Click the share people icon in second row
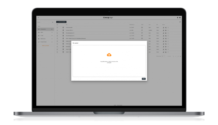 pyautogui.click(x=166, y=30)
